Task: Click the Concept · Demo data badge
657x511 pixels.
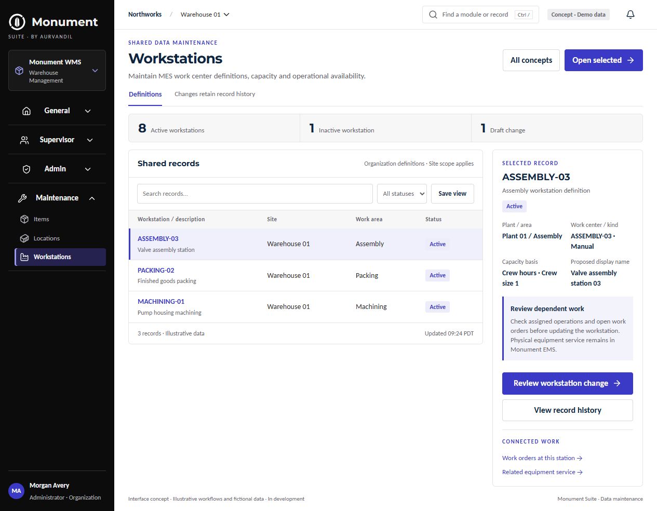Action: point(579,15)
